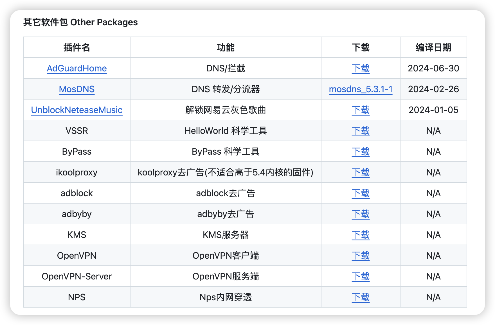This screenshot has height=325, width=495.
Task: Click the OpenVPN-Server plugin name cell
Action: pyautogui.click(x=76, y=276)
